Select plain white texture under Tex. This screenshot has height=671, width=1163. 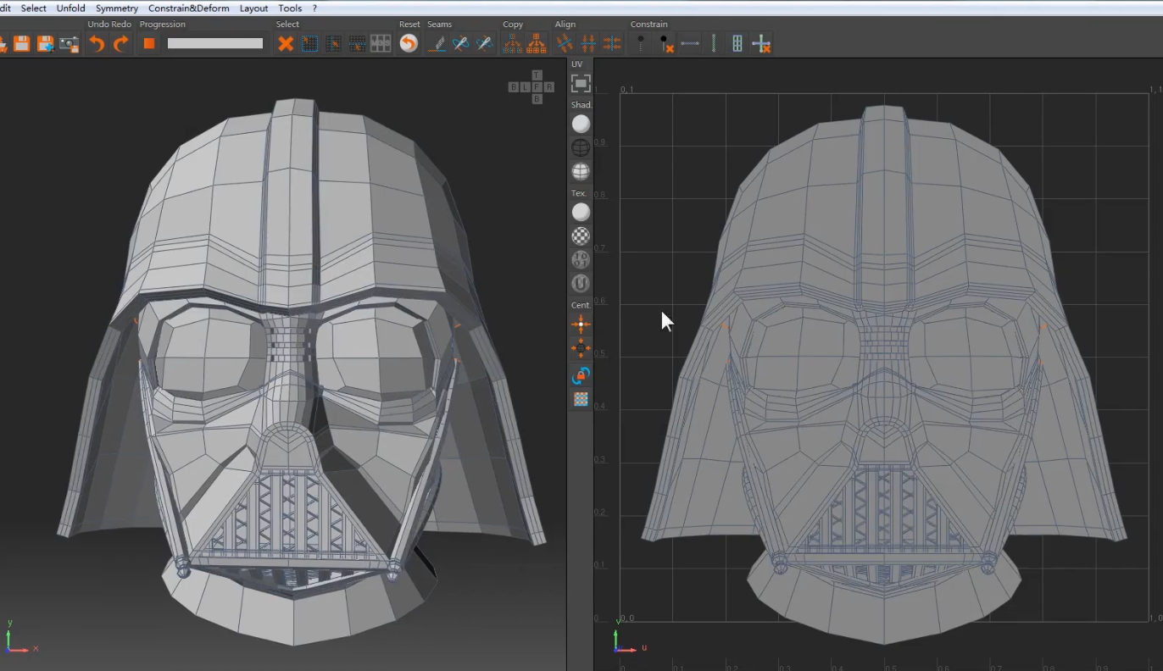581,212
